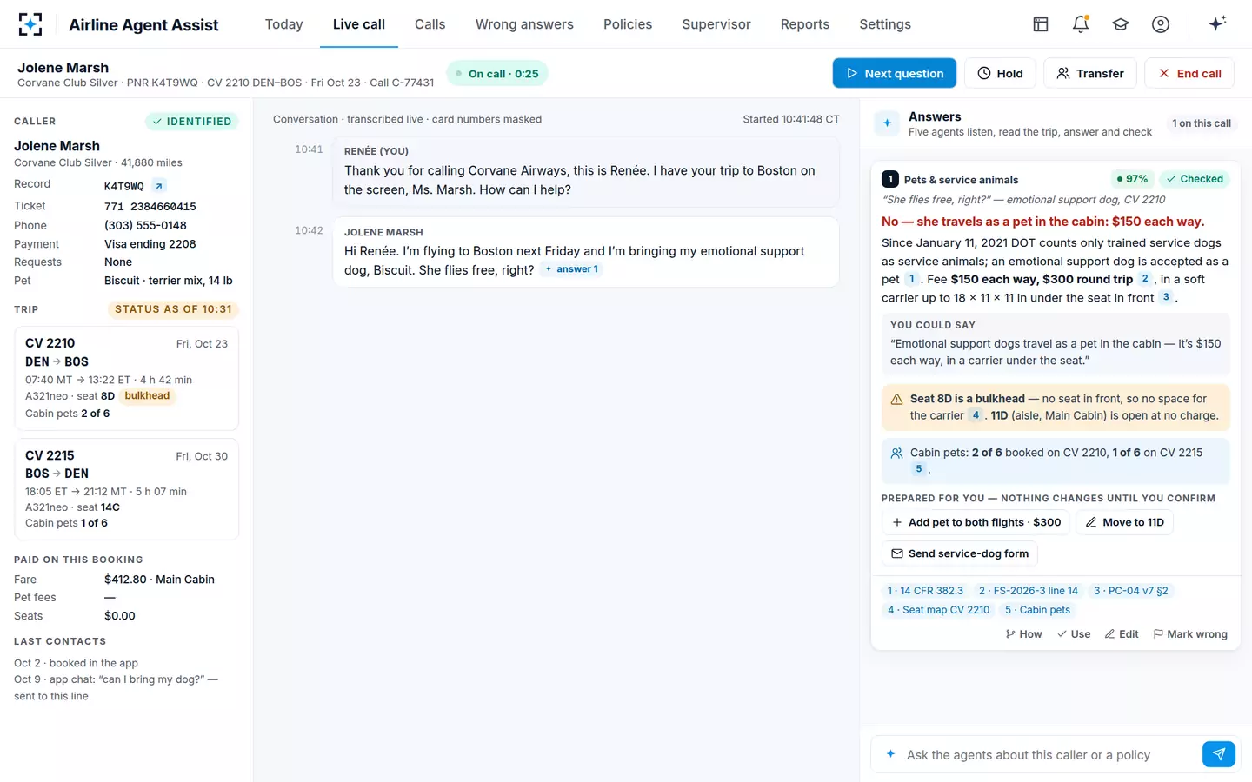Put the caller on Hold

tap(1000, 73)
